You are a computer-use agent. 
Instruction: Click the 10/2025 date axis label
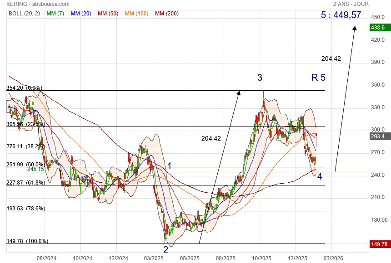coord(261,258)
